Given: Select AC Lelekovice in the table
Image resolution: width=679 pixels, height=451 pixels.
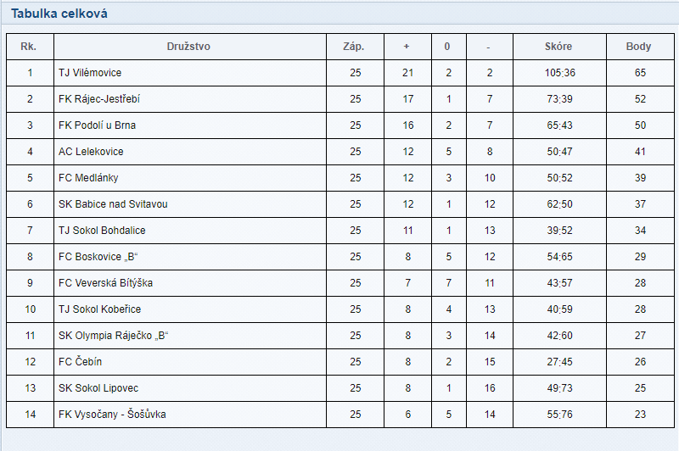Looking at the screenshot, I should (91, 152).
